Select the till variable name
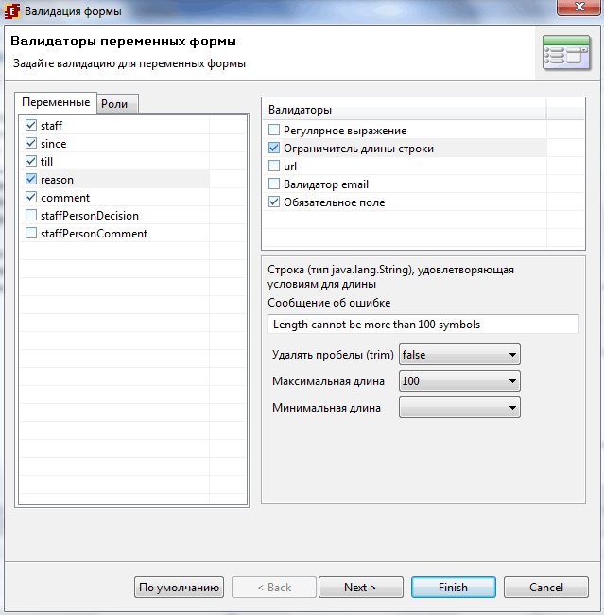This screenshot has width=604, height=615. pos(46,162)
